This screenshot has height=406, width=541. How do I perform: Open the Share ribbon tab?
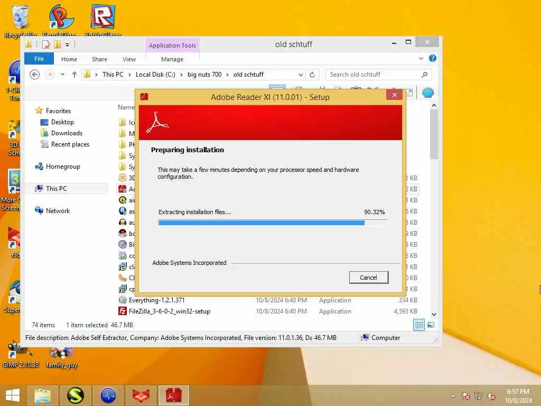pyautogui.click(x=99, y=59)
